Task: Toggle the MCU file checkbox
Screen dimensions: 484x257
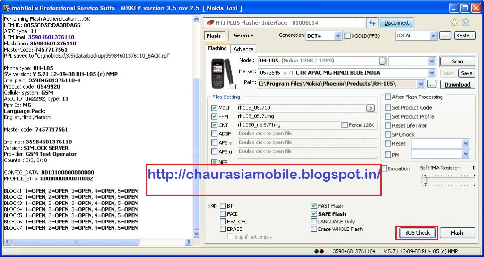Action: [x=214, y=108]
